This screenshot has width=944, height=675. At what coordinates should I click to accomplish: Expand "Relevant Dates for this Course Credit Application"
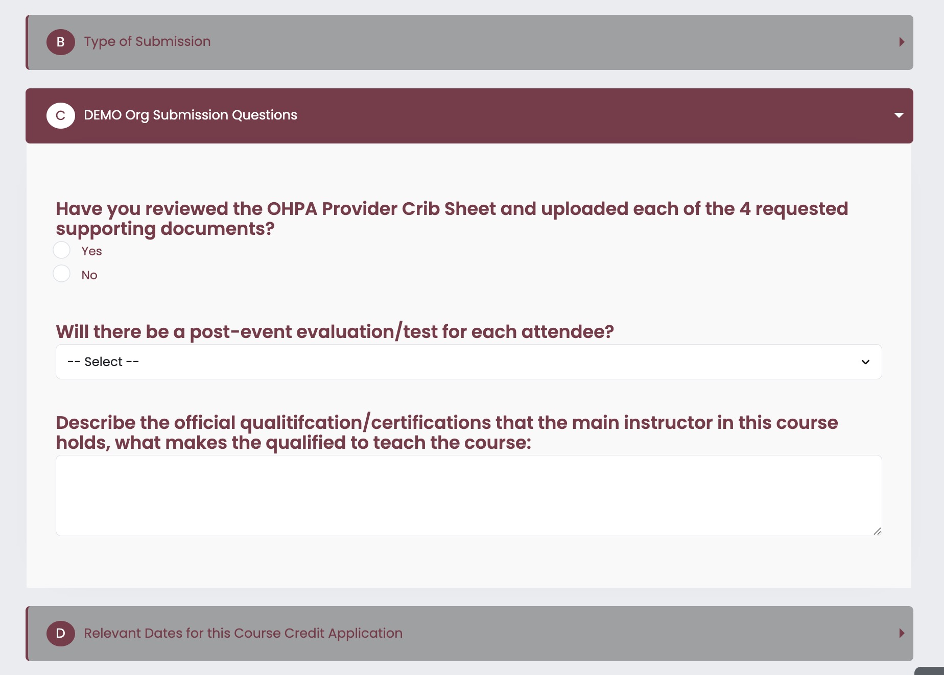pos(243,633)
